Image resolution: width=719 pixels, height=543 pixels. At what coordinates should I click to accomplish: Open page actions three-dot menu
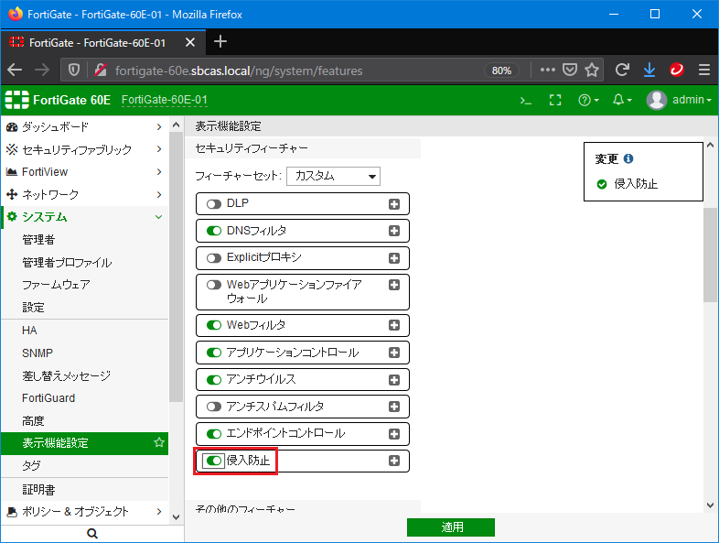coord(548,70)
